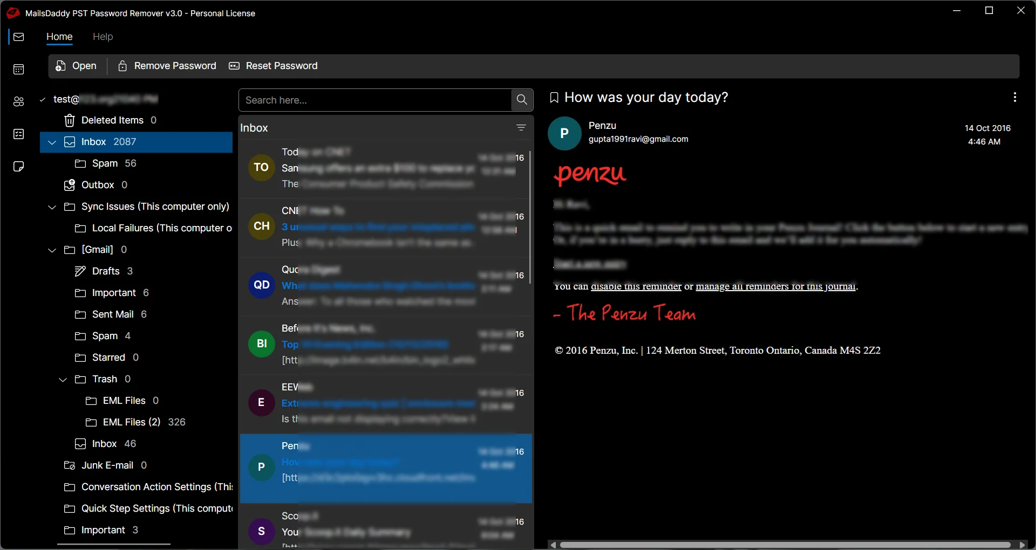Screen dimensions: 1036x550
Task: Collapse the Inbox folder tree
Action: pos(52,142)
